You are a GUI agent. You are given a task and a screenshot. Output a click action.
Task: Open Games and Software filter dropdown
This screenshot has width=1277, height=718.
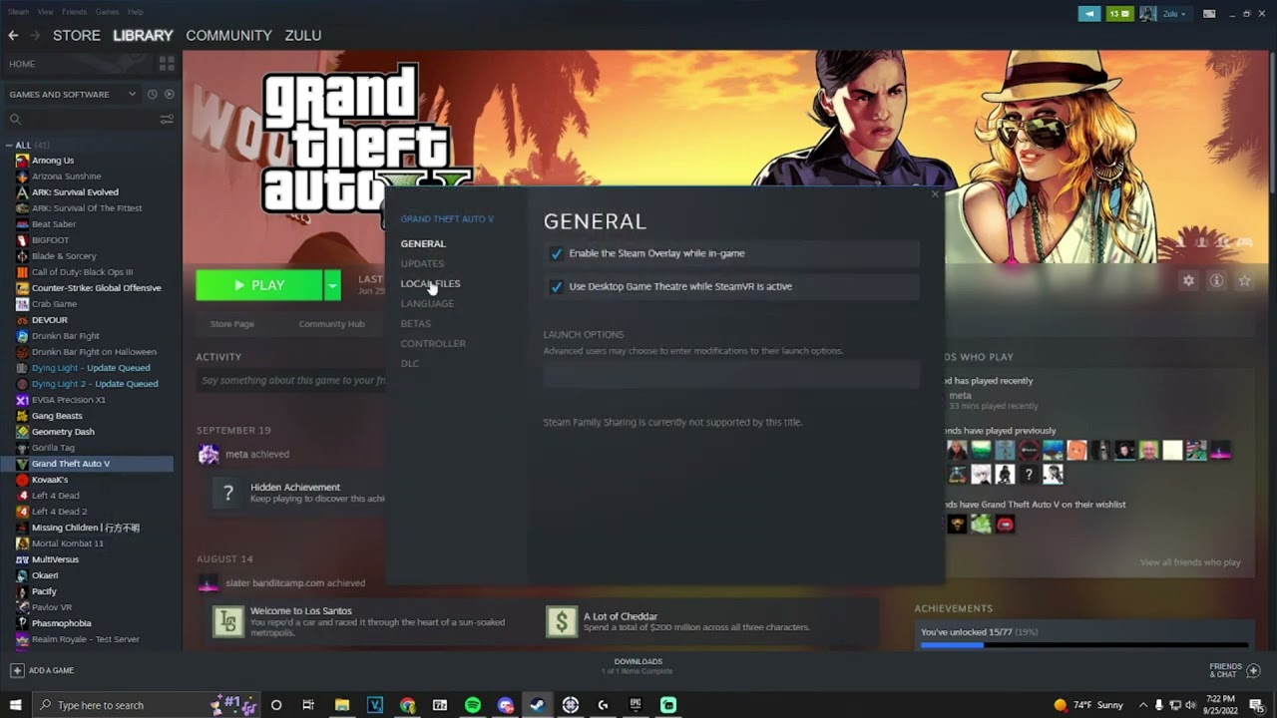tap(73, 94)
